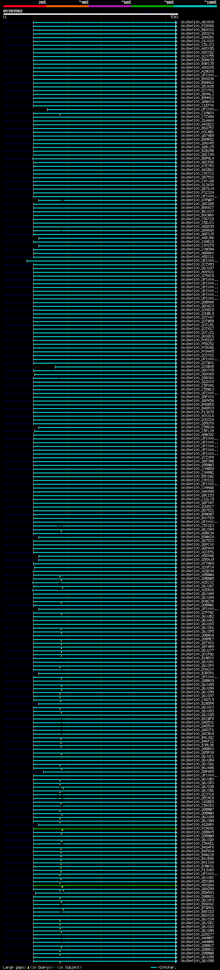This screenshot has height=970, width=220.
Task: Select the UniRef100_B6JXX7 label
Action: click(x=197, y=211)
